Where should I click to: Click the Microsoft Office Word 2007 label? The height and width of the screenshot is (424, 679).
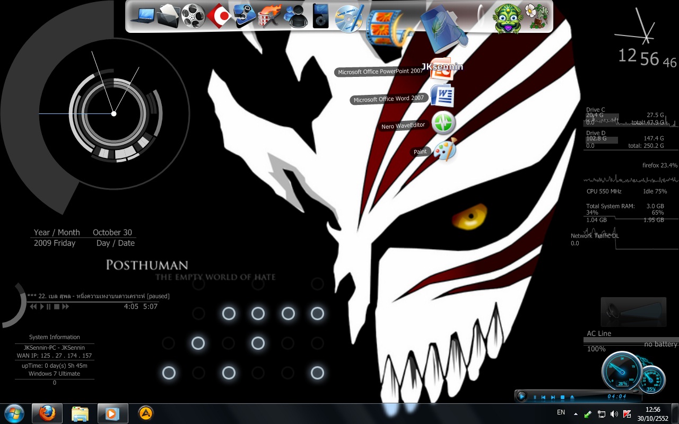pyautogui.click(x=388, y=99)
